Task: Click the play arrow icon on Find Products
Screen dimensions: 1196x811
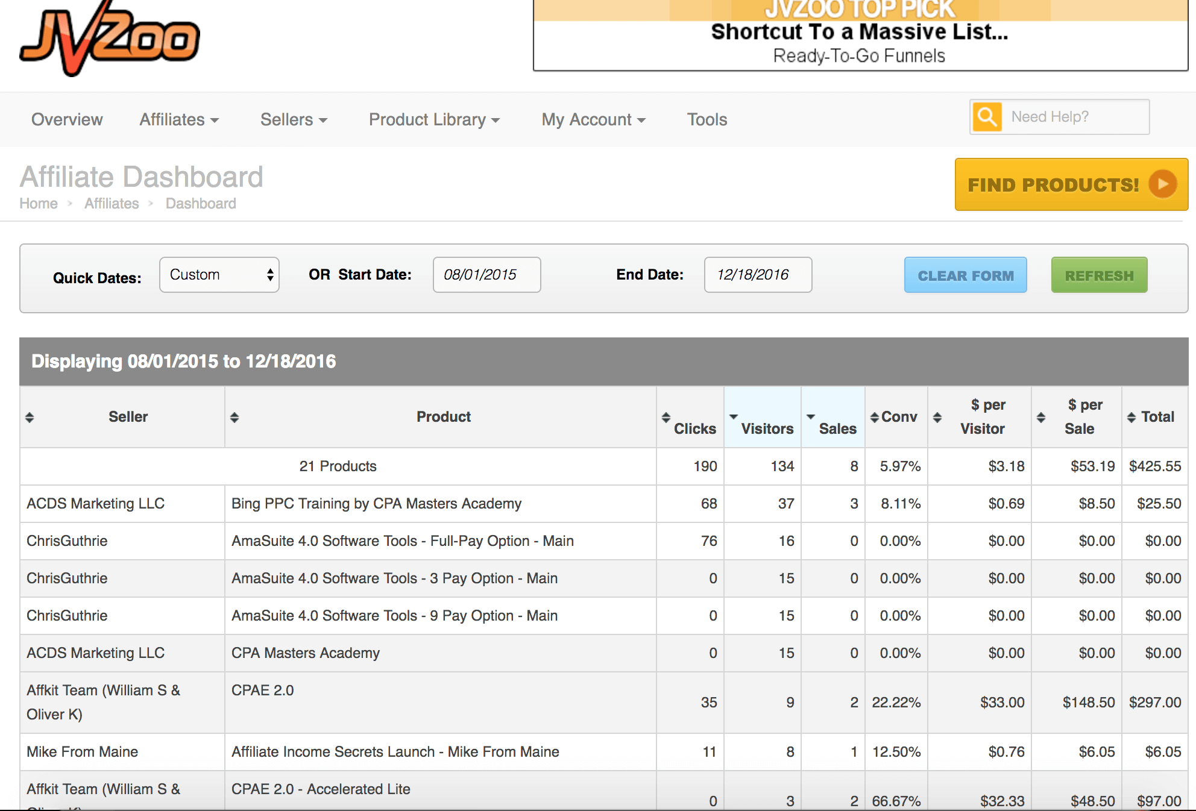Action: (x=1163, y=184)
